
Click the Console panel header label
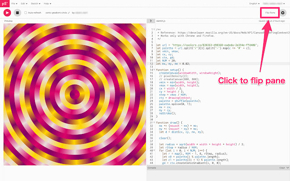[152, 168]
